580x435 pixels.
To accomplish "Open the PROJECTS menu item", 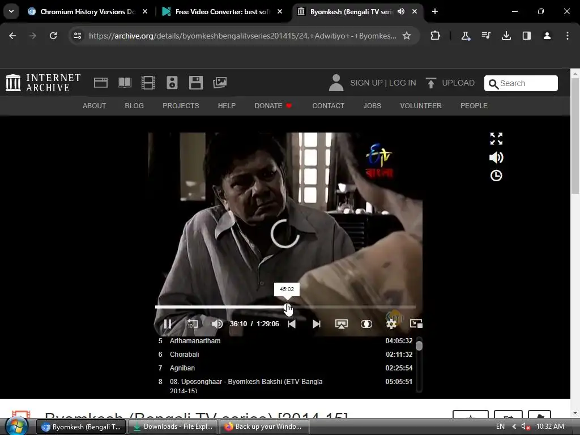I will (x=181, y=106).
